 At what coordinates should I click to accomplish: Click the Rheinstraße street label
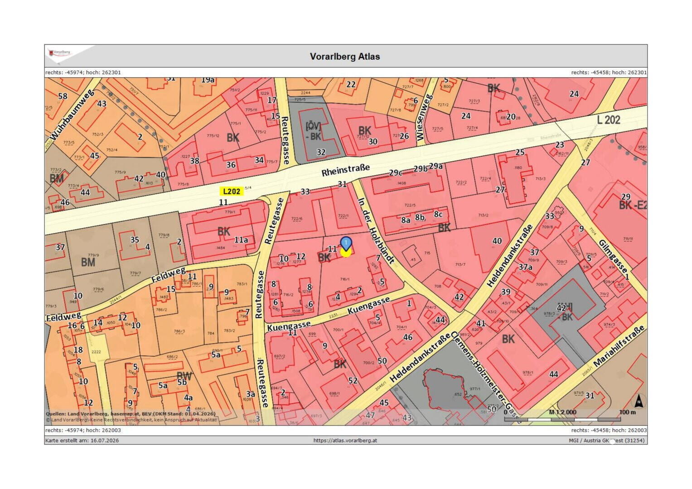345,170
